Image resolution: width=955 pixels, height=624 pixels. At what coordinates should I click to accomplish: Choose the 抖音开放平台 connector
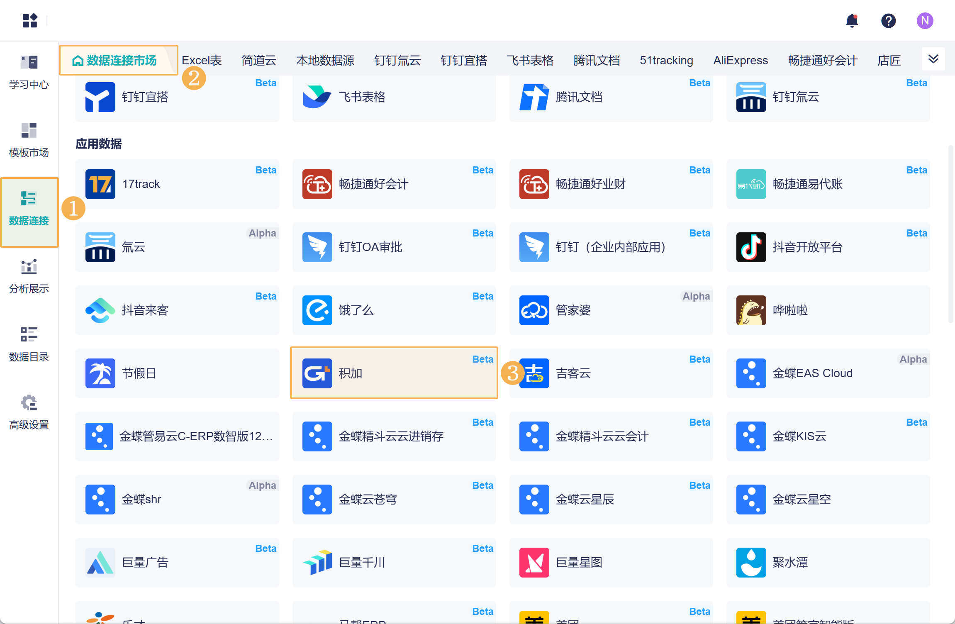[x=828, y=247]
